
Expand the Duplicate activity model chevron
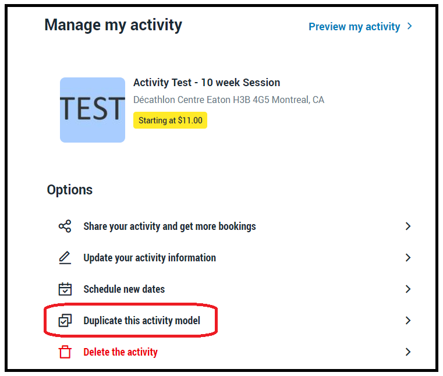[408, 321]
